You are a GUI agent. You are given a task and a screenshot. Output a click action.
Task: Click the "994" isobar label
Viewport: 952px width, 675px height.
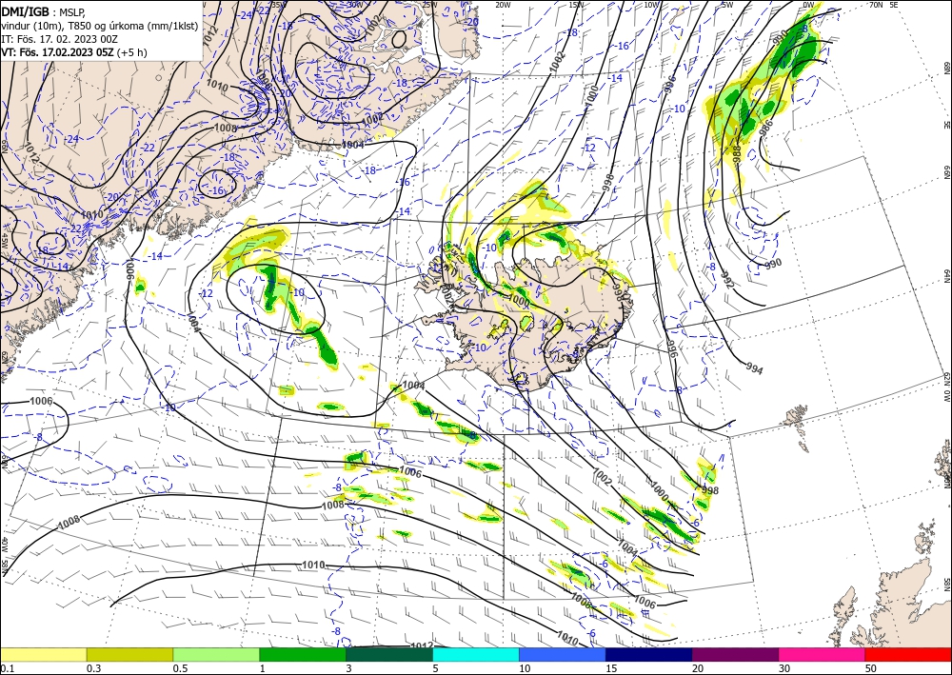tap(754, 368)
